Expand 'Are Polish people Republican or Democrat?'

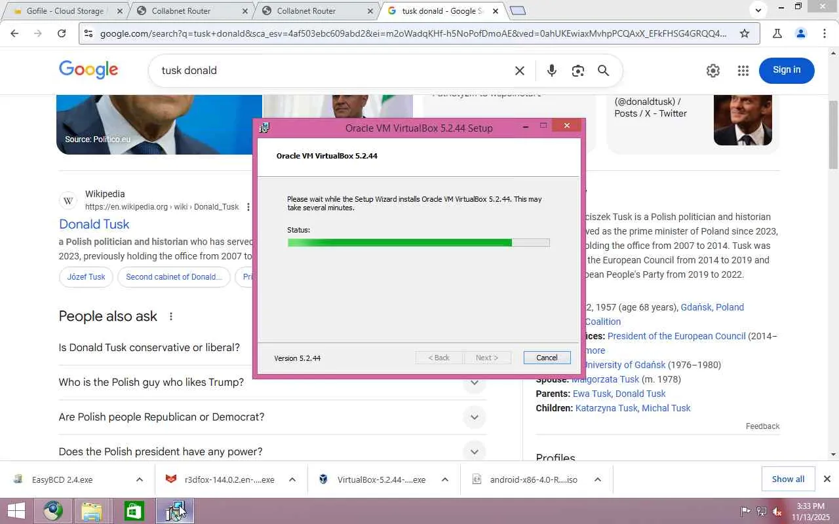(x=475, y=417)
